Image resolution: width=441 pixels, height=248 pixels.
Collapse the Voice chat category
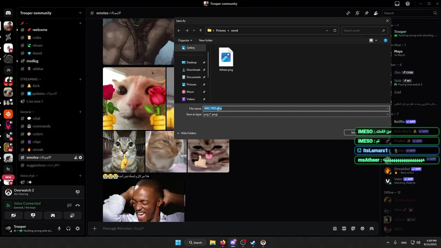coord(29,176)
